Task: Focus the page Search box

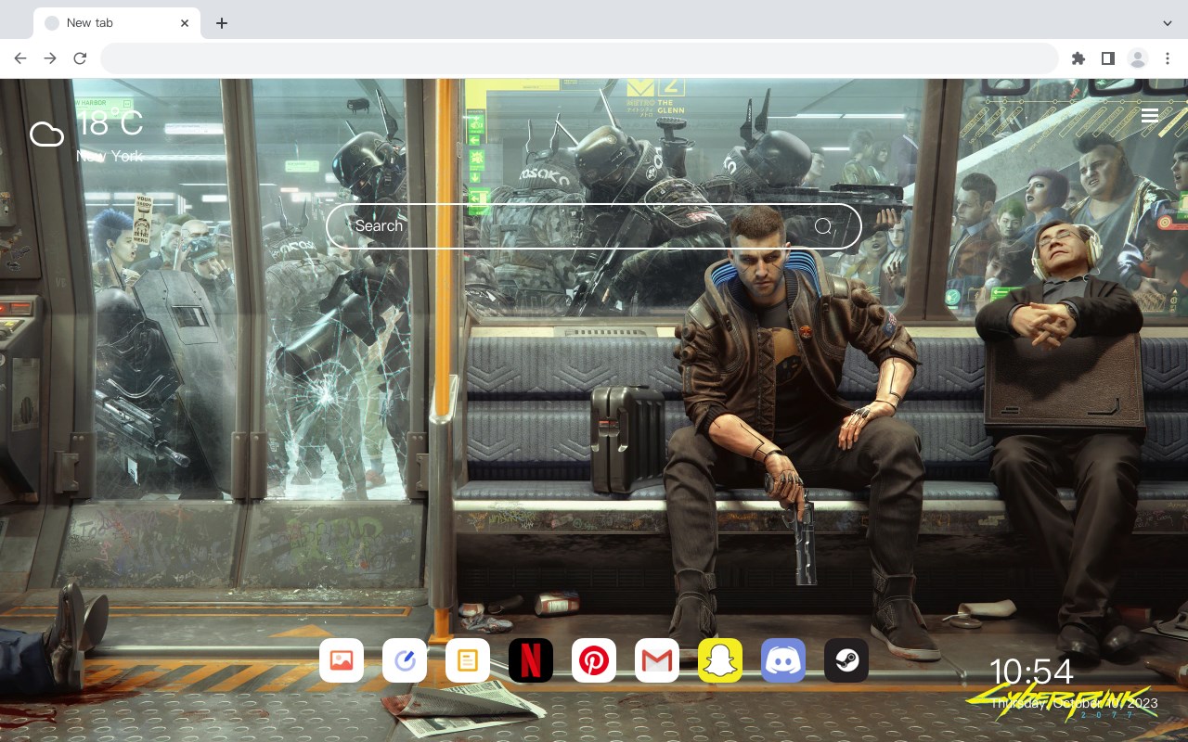Action: [594, 226]
